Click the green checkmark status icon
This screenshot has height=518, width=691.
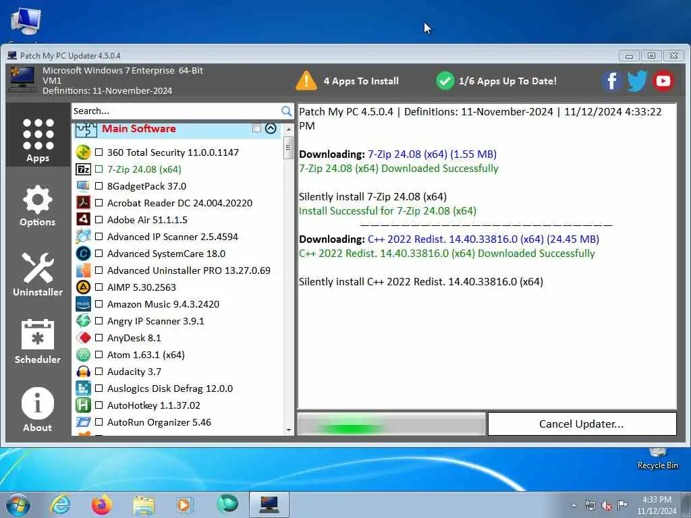tap(445, 81)
